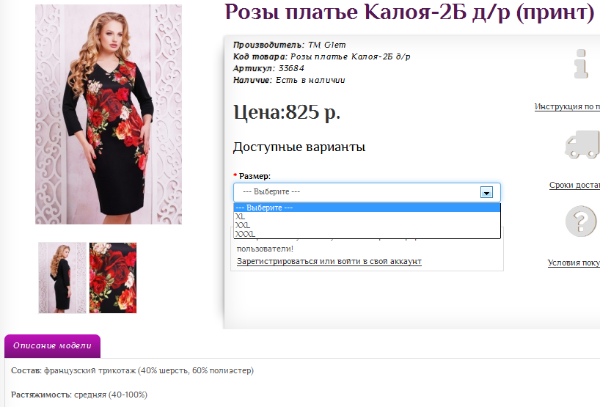
Task: Open the size dropdown arrow
Action: [x=486, y=192]
